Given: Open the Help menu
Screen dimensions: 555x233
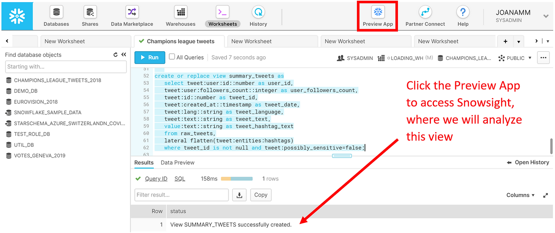Looking at the screenshot, I should click(x=463, y=16).
